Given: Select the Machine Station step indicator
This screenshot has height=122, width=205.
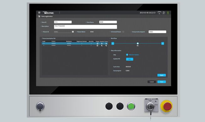Looking at the screenshot, I should [x=127, y=55].
